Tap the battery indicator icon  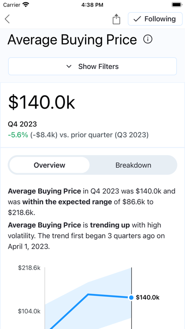[x=177, y=5]
